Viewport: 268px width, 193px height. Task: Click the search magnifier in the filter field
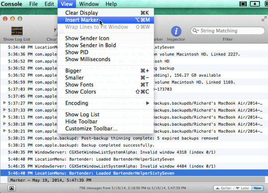pos(195,31)
